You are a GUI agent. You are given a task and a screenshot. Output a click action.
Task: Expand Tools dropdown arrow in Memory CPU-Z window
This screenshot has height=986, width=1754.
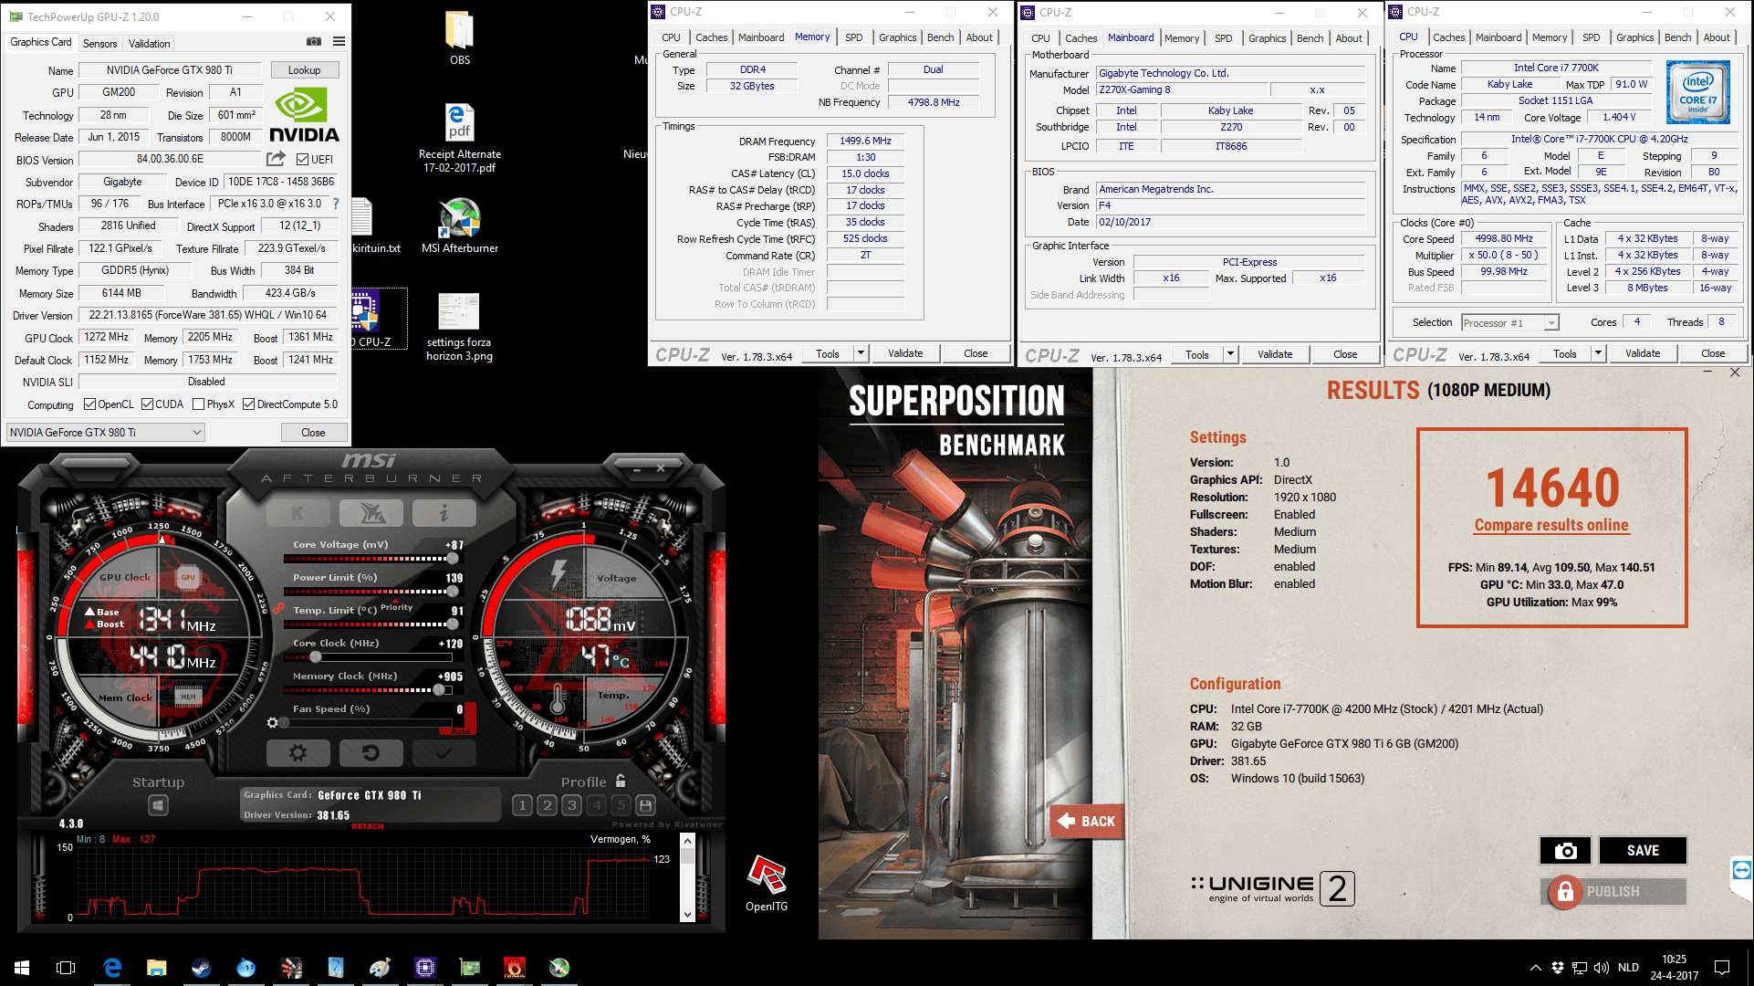[x=860, y=353]
